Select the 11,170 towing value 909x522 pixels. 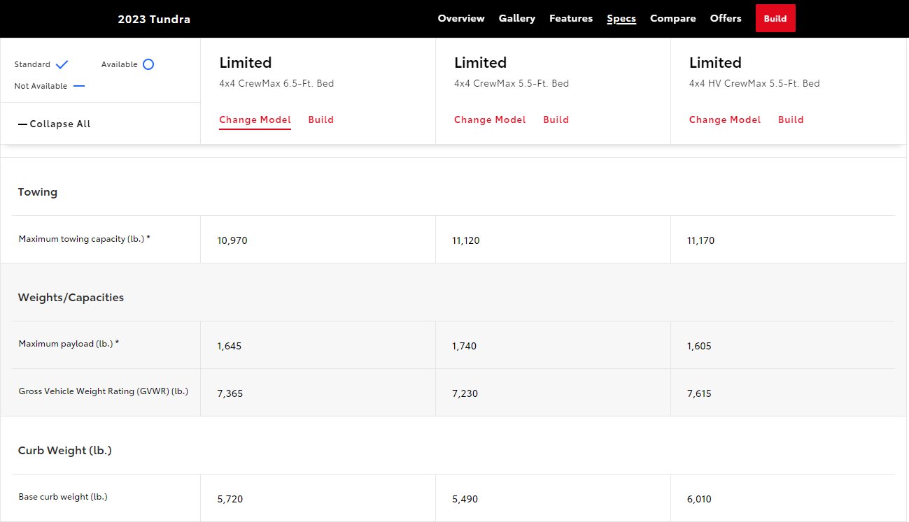[x=701, y=240]
